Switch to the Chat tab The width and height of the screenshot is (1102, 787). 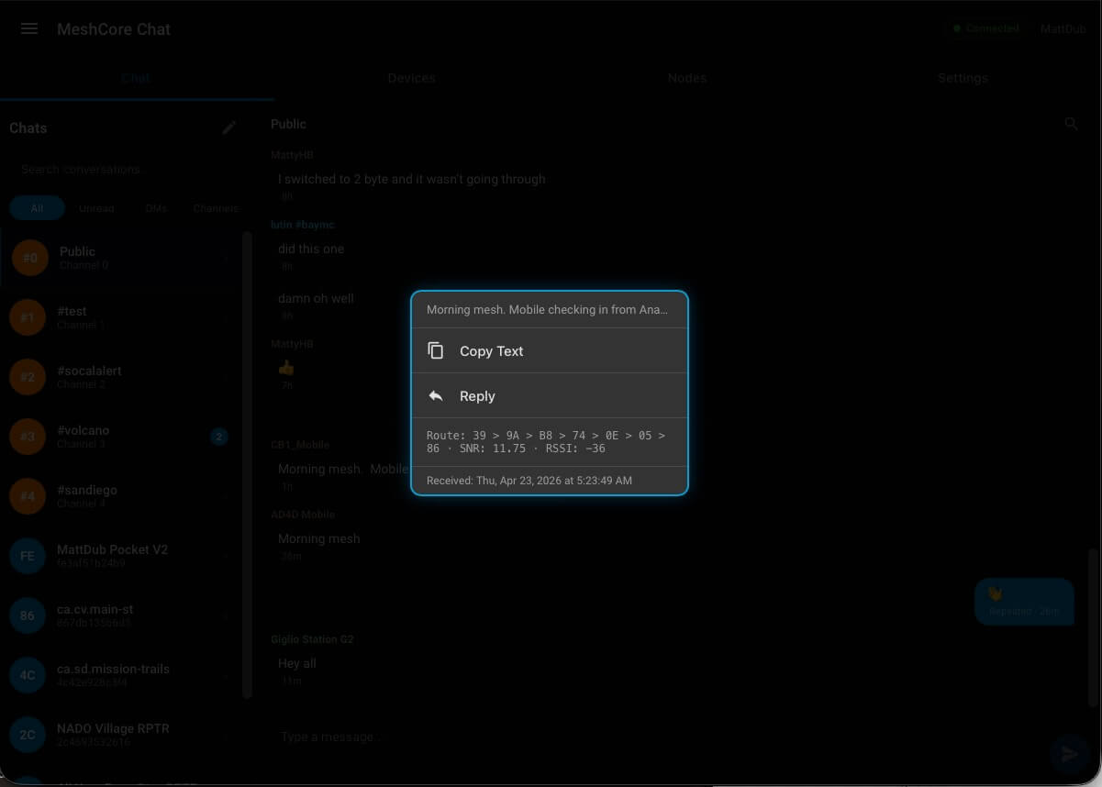[136, 78]
